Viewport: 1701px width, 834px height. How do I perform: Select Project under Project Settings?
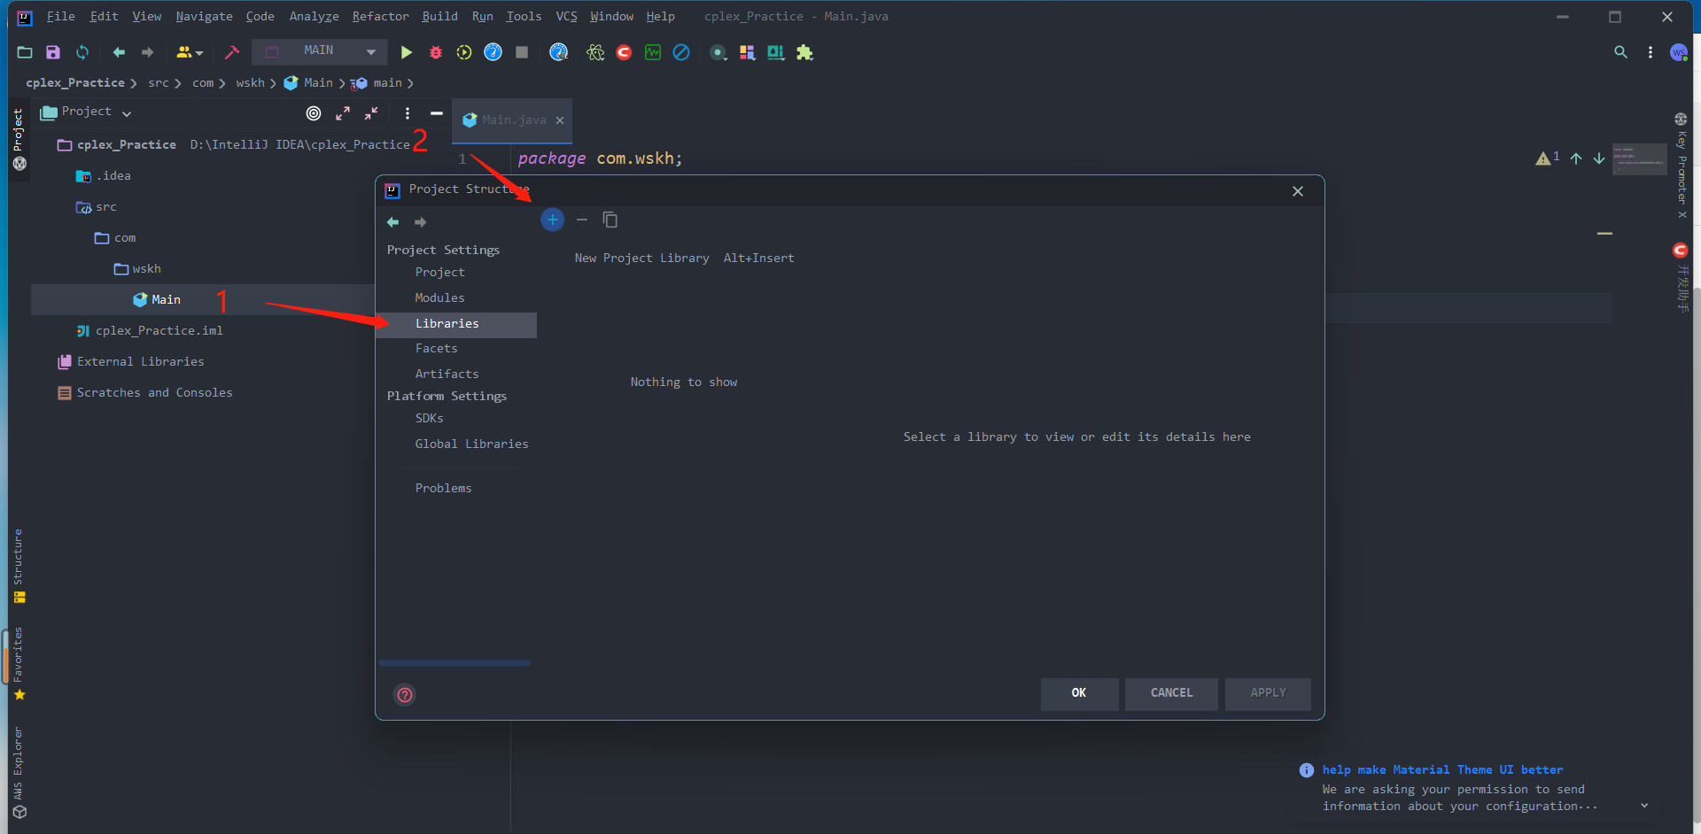click(x=440, y=273)
